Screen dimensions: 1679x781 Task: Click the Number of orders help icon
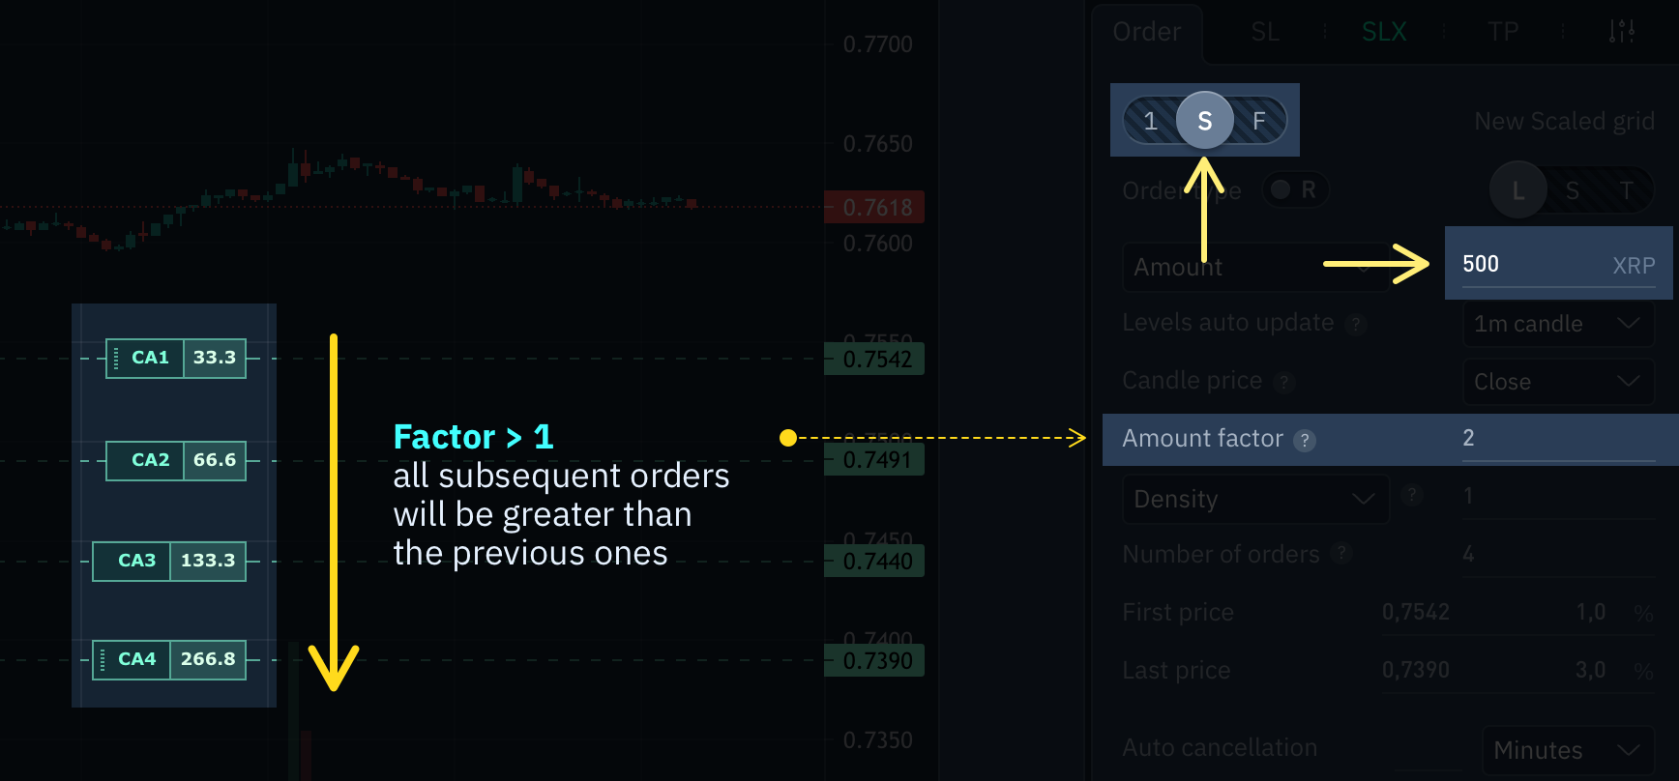click(1340, 554)
